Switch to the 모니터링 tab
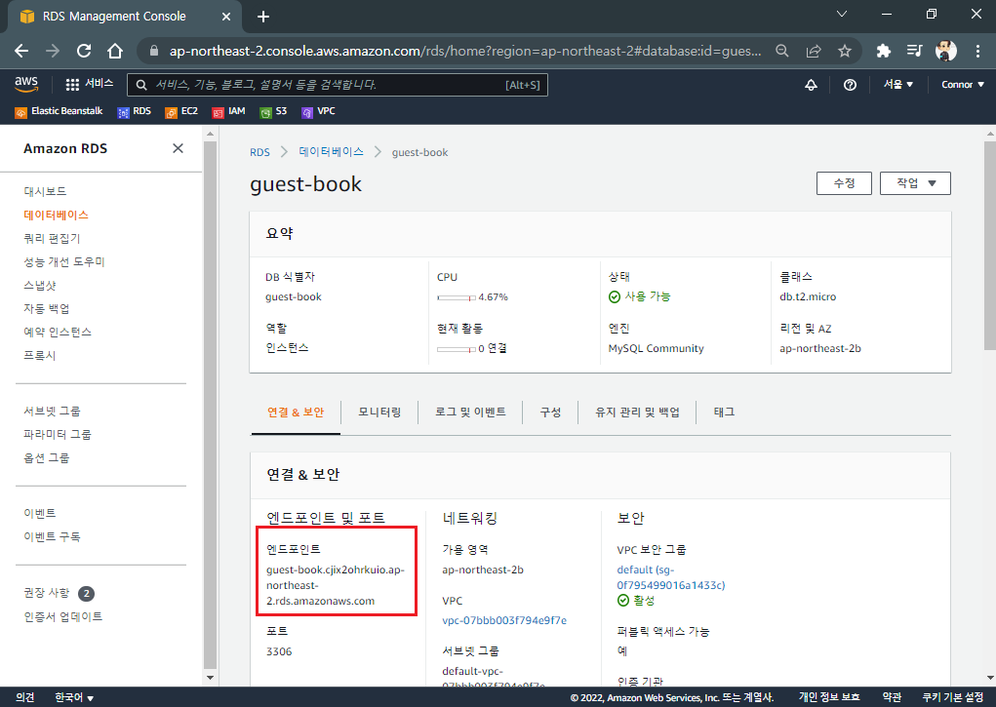Viewport: 996px width, 707px height. pyautogui.click(x=379, y=412)
